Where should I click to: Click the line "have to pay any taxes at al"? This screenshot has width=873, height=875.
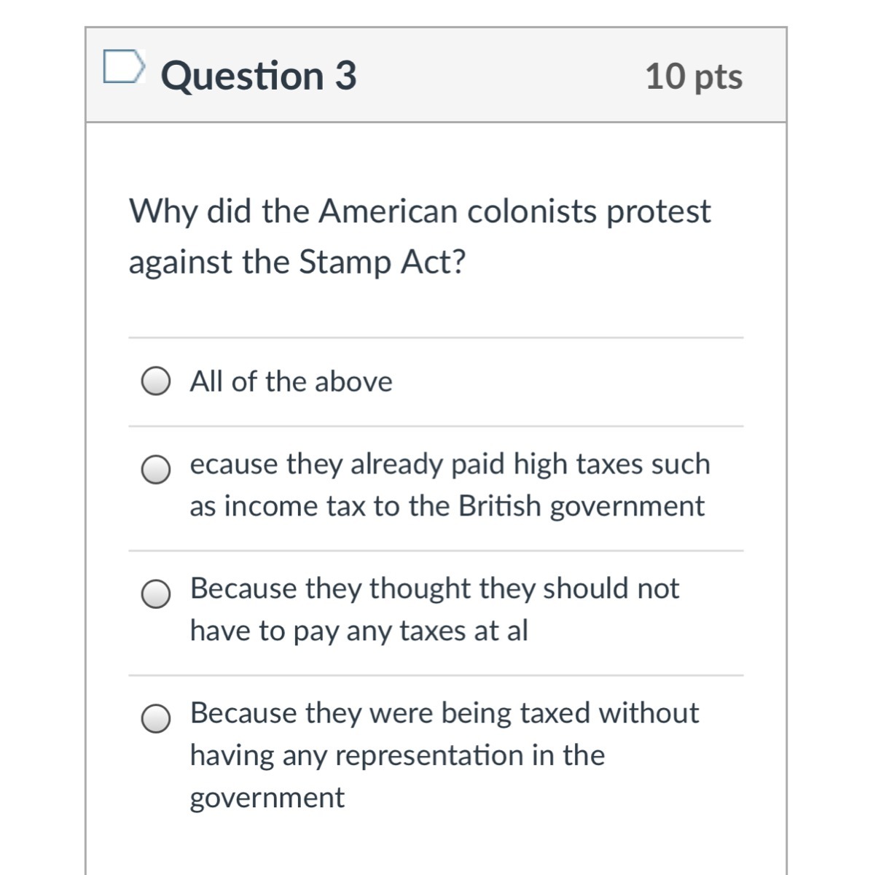tap(359, 631)
